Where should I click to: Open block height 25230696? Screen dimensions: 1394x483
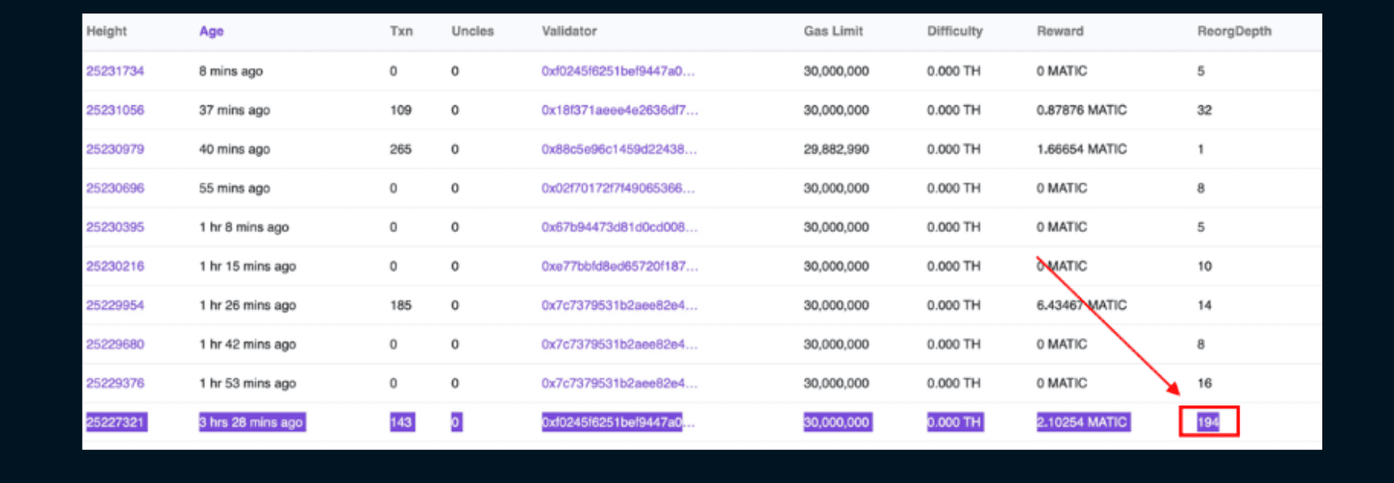[115, 188]
